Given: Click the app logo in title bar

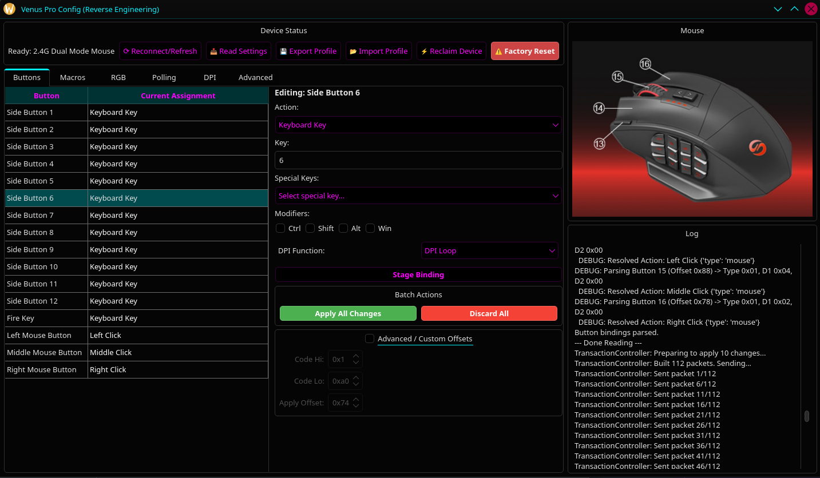Looking at the screenshot, I should (10, 9).
